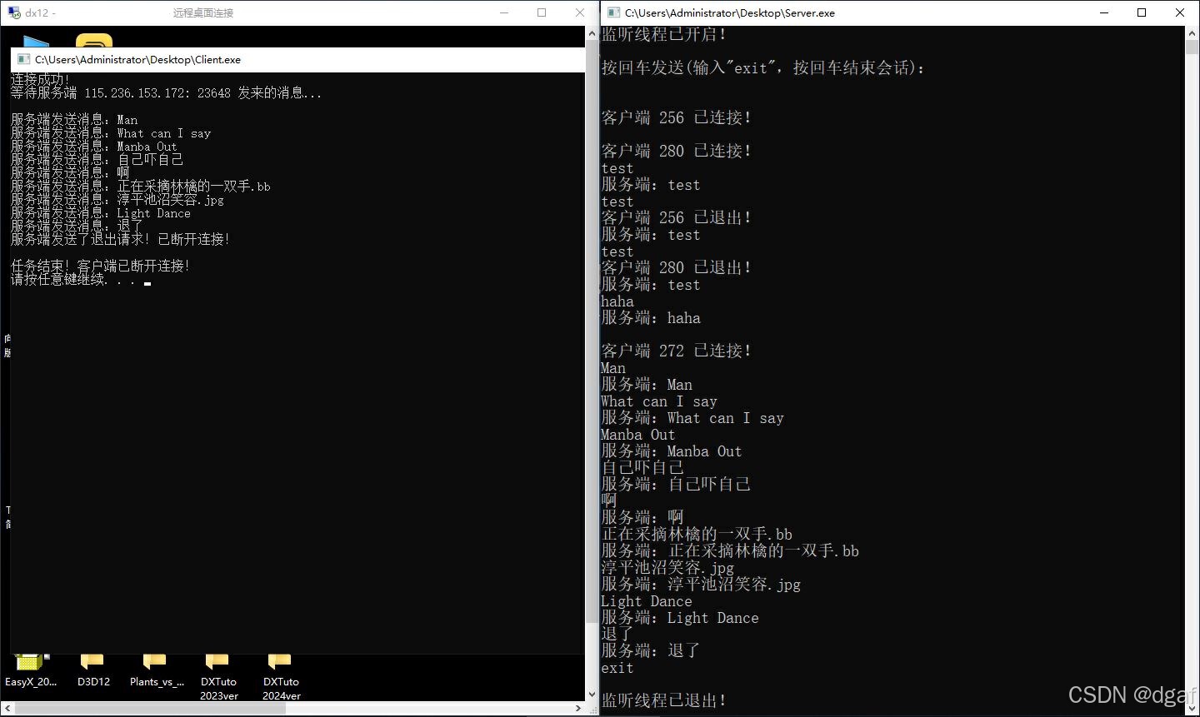Click the '远程桌面连接' title text

point(203,12)
